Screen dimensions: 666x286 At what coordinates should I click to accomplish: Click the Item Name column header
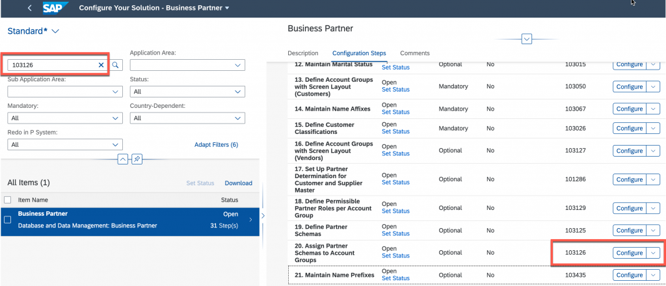tap(33, 200)
